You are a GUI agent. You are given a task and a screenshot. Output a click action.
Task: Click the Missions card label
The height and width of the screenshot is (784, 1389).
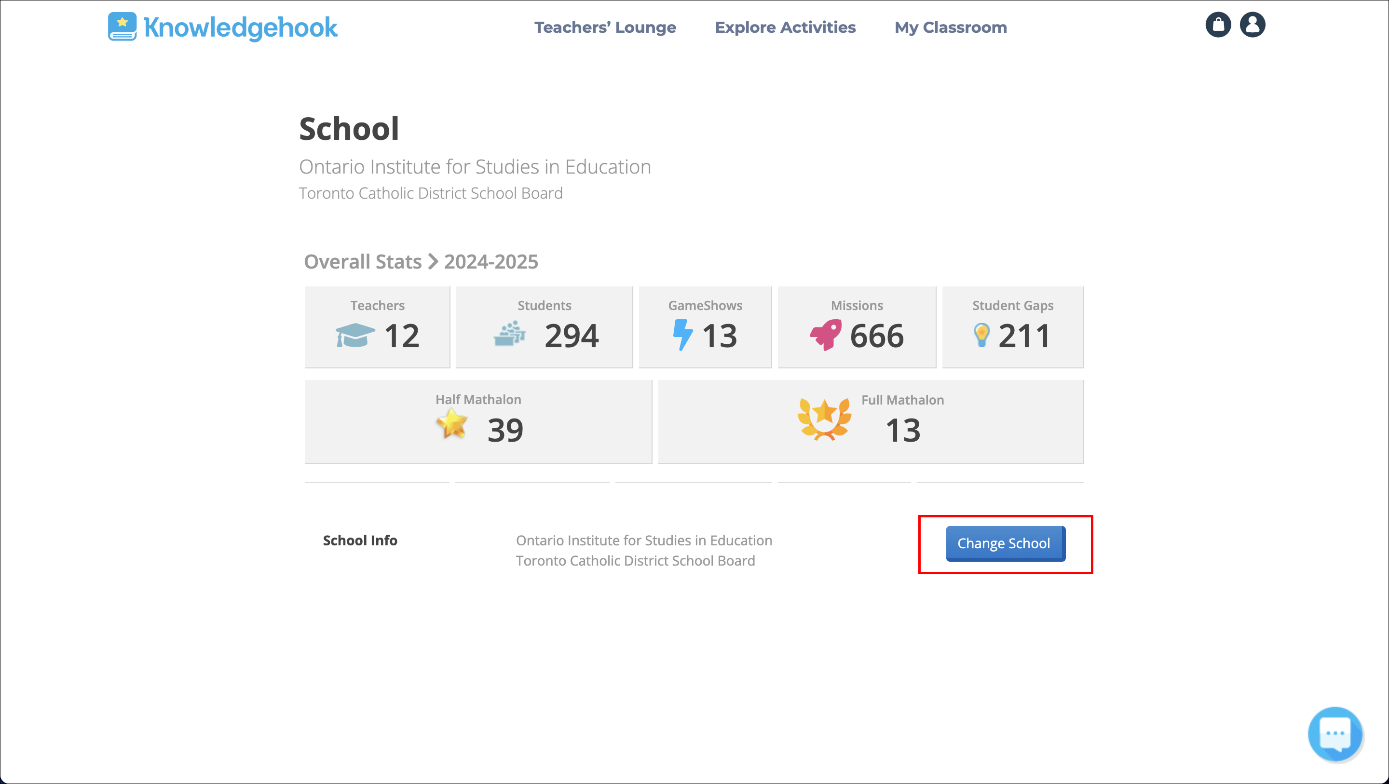[x=856, y=305]
